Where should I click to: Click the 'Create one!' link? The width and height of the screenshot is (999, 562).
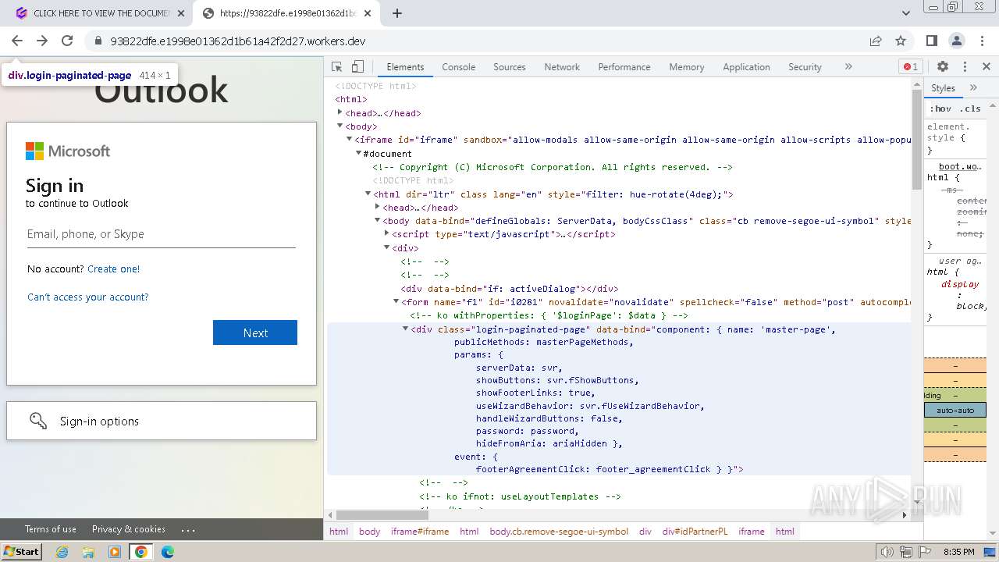tap(114, 269)
